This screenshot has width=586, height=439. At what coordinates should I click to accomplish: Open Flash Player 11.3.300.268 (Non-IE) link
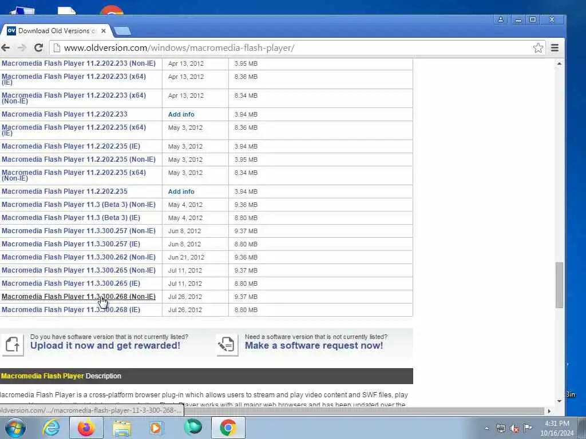[x=78, y=297]
